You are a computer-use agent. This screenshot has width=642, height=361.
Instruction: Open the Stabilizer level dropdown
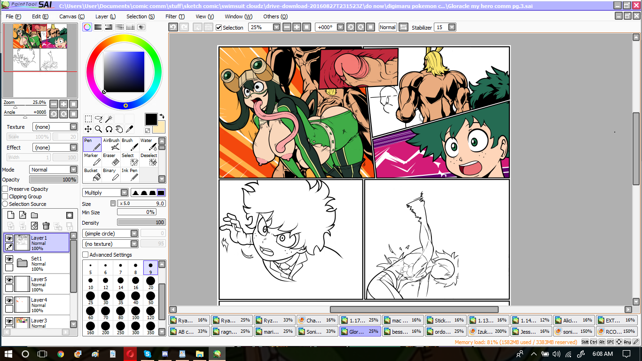click(452, 27)
